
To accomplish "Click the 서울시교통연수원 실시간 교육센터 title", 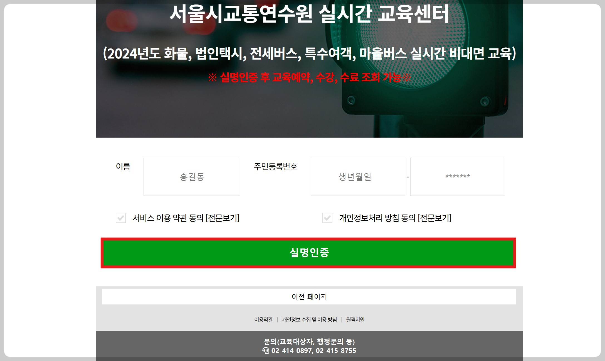I will pos(309,14).
